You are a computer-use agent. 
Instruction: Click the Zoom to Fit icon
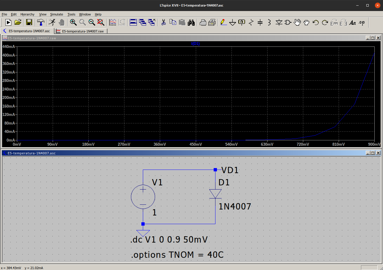pos(101,22)
